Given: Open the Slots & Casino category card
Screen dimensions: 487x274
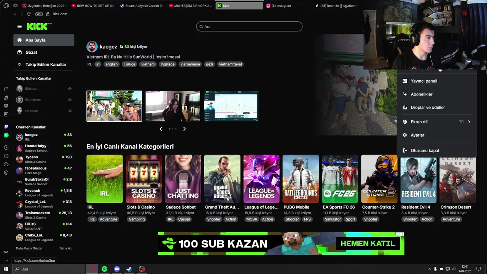Looking at the screenshot, I should 144,179.
